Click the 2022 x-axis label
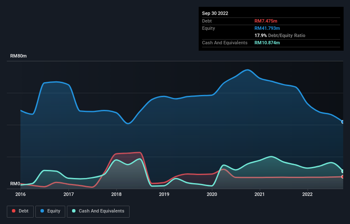 pyautogui.click(x=307, y=194)
